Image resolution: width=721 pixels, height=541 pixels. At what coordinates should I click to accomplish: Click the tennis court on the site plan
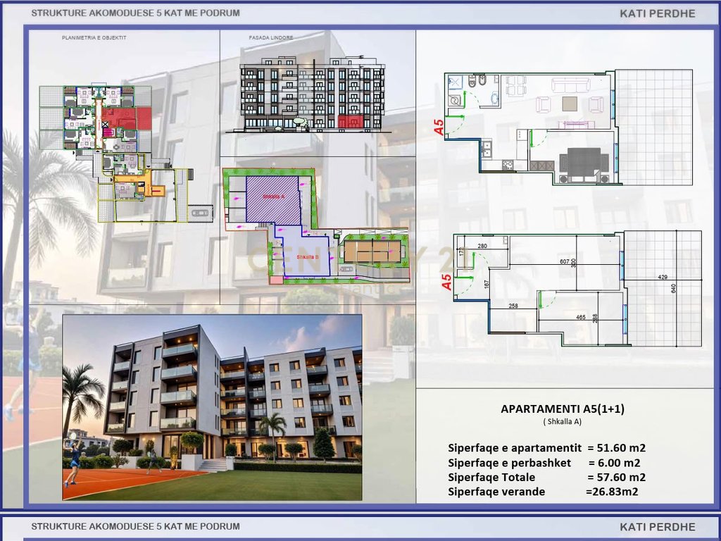[x=372, y=251]
